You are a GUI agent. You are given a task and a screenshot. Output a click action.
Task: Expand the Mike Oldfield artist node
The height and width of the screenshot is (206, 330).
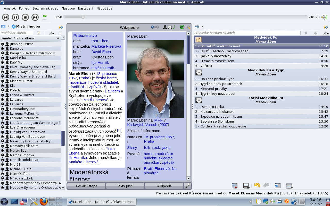pos(3,174)
